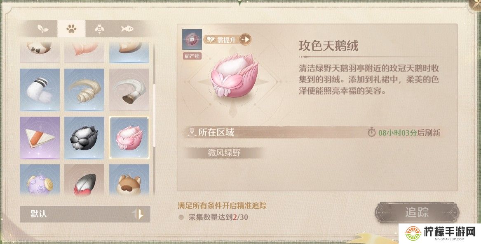
Task: Open the locked 副产物 byproduct thumbnail
Action: tap(192, 39)
